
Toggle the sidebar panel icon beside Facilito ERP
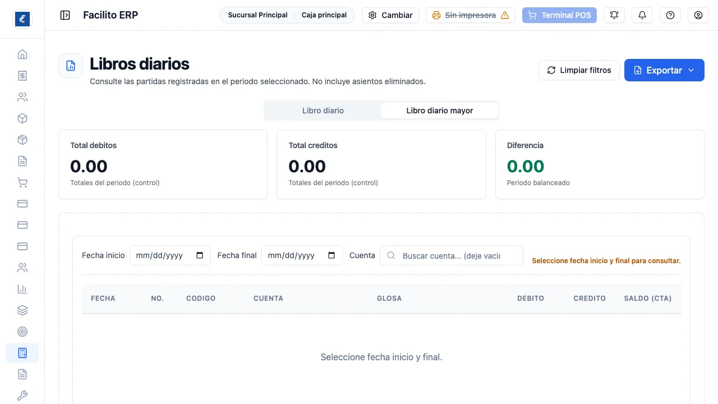(x=65, y=15)
